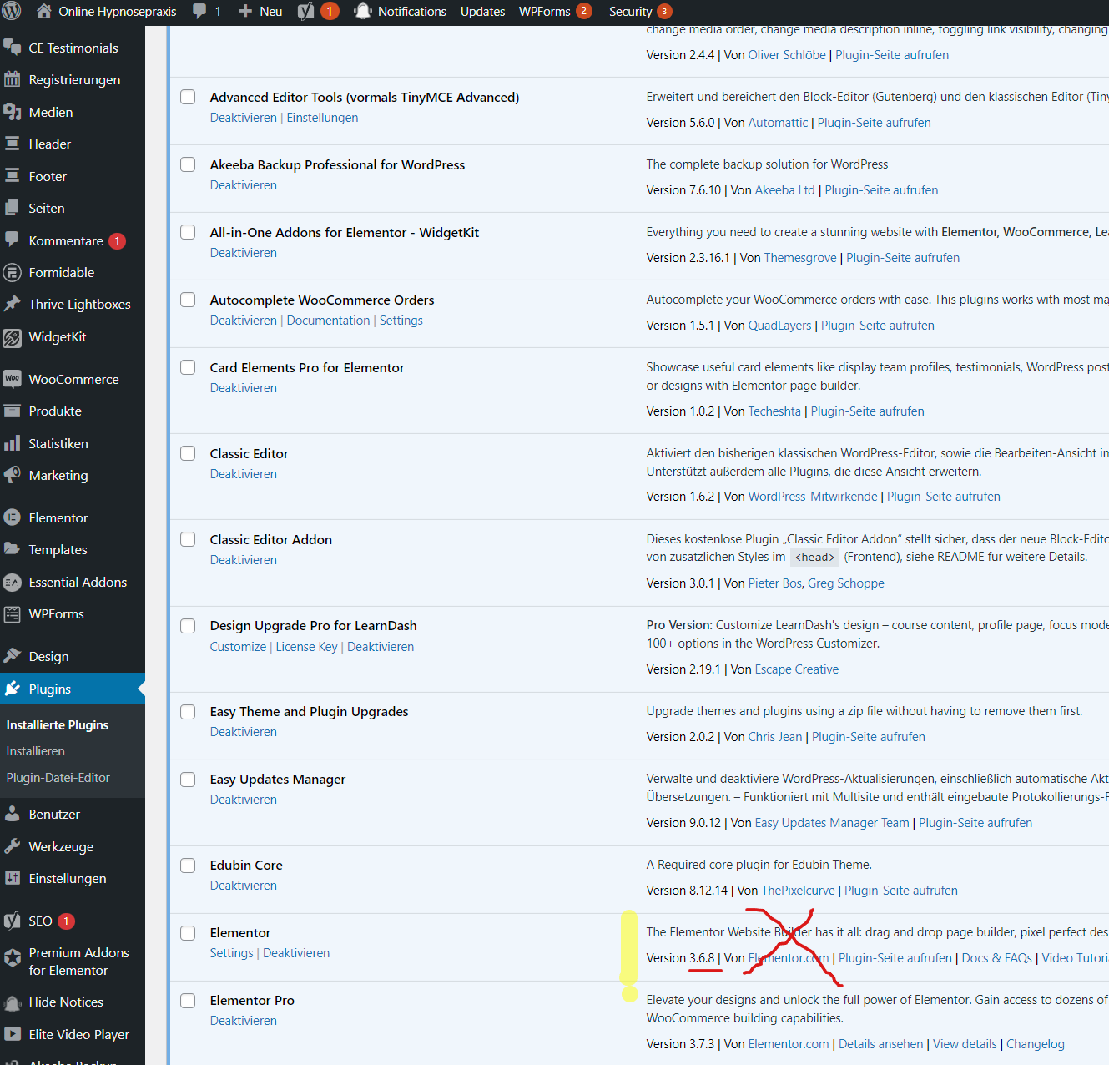1109x1065 pixels.
Task: Click the Notifications bell icon
Action: (362, 11)
